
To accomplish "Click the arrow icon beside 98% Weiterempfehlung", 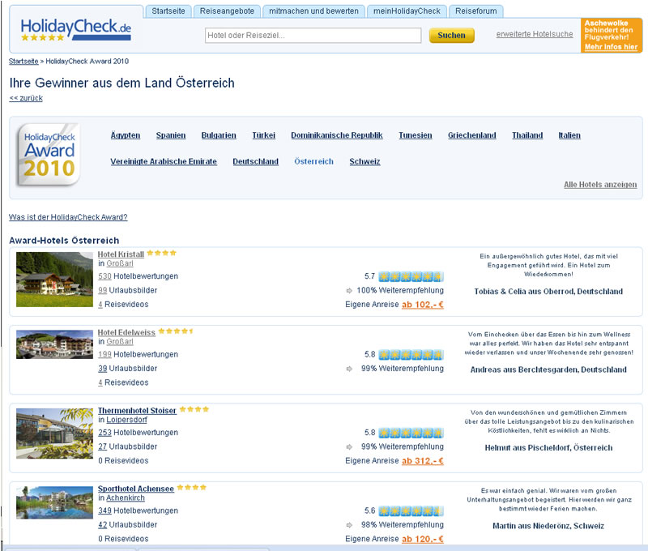I will 349,525.
